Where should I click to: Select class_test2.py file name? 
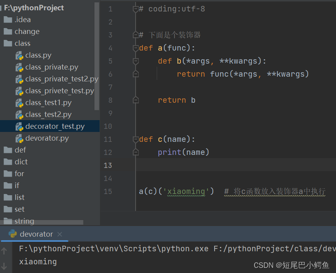[x=49, y=115]
